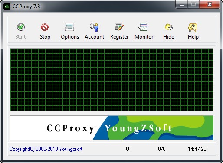Click the Copyright Youngzsoft link
Viewport: 223px width, 163px height.
click(46, 149)
